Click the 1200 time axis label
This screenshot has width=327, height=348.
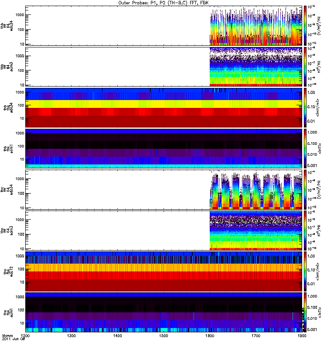click(x=25, y=335)
